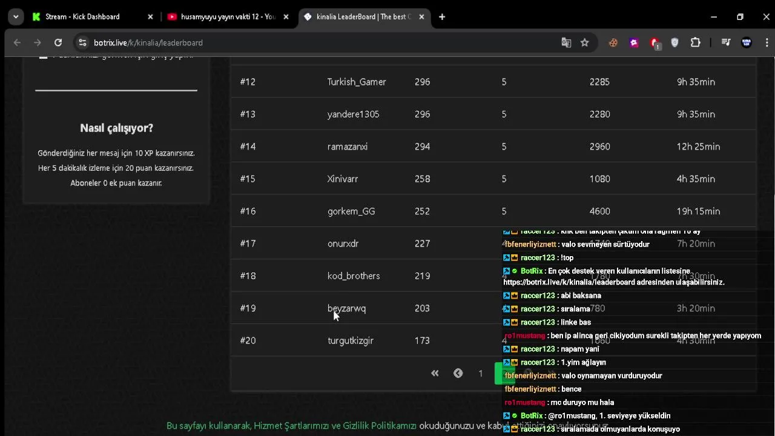Open the cookie extension icon
Image resolution: width=775 pixels, height=436 pixels.
pos(613,42)
